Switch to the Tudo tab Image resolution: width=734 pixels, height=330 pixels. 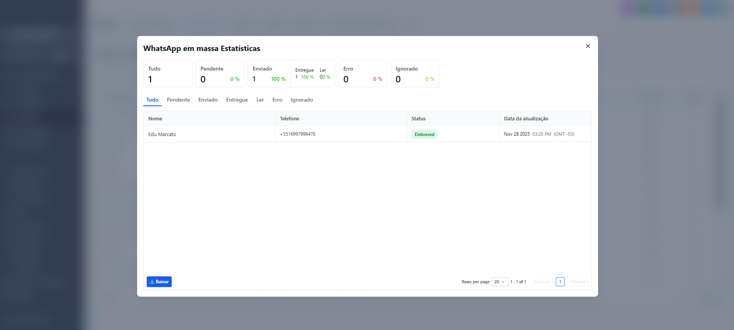[152, 100]
